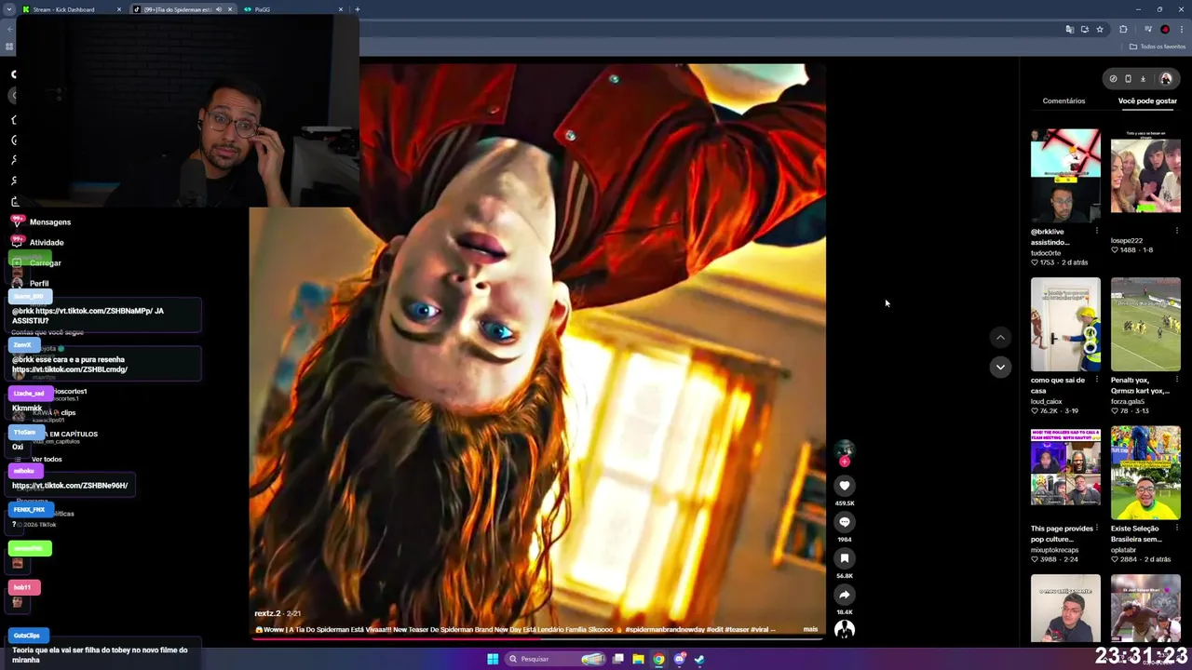Open Carregar in the left sidebar
The image size is (1192, 670).
tap(35, 263)
